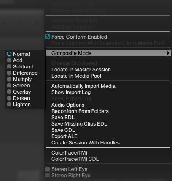The height and width of the screenshot is (181, 172).
Task: Select Lighten composite mode
Action: click(9, 104)
